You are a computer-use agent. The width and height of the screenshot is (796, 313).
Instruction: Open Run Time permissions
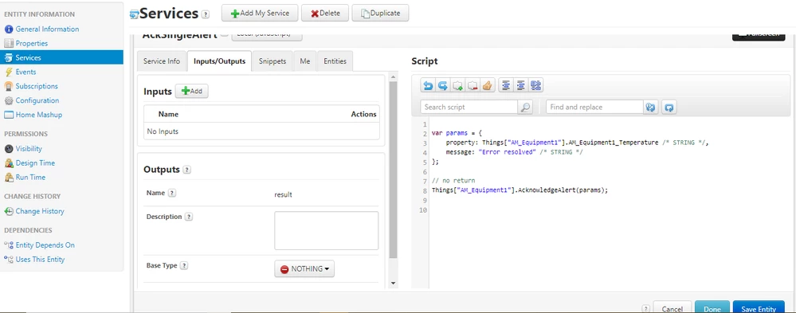[x=30, y=177]
